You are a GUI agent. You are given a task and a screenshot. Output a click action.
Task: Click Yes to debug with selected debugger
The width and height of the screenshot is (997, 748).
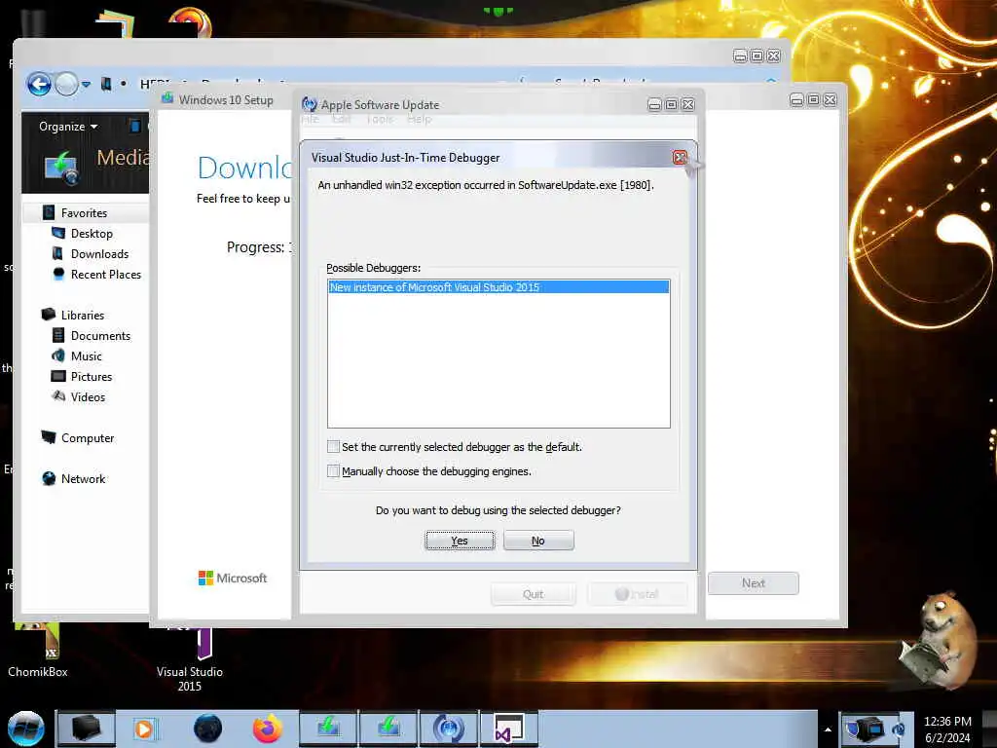[460, 540]
